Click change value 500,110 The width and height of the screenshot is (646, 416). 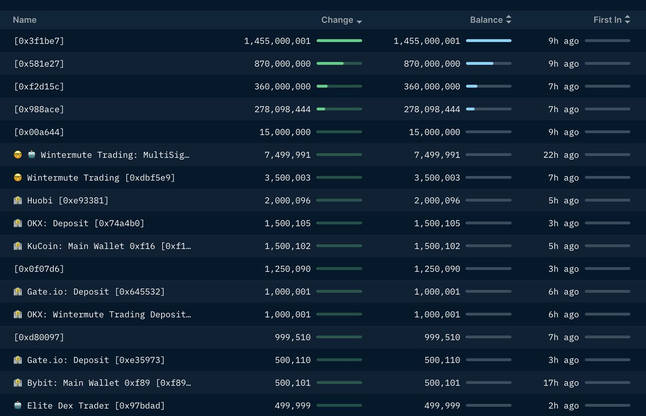(293, 360)
